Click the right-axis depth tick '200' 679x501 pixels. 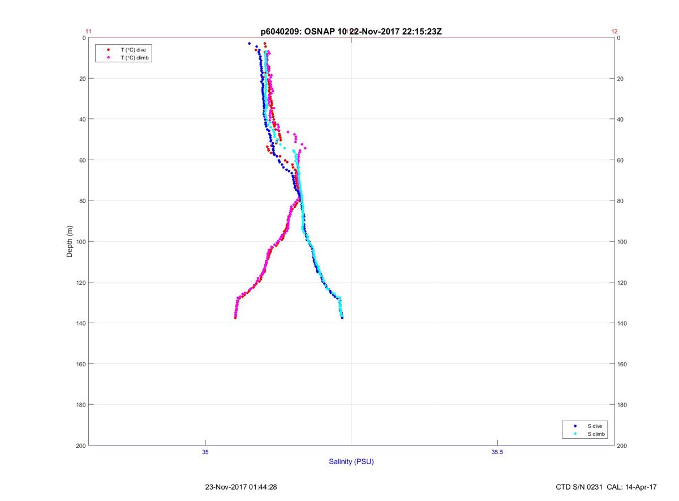tap(622, 446)
